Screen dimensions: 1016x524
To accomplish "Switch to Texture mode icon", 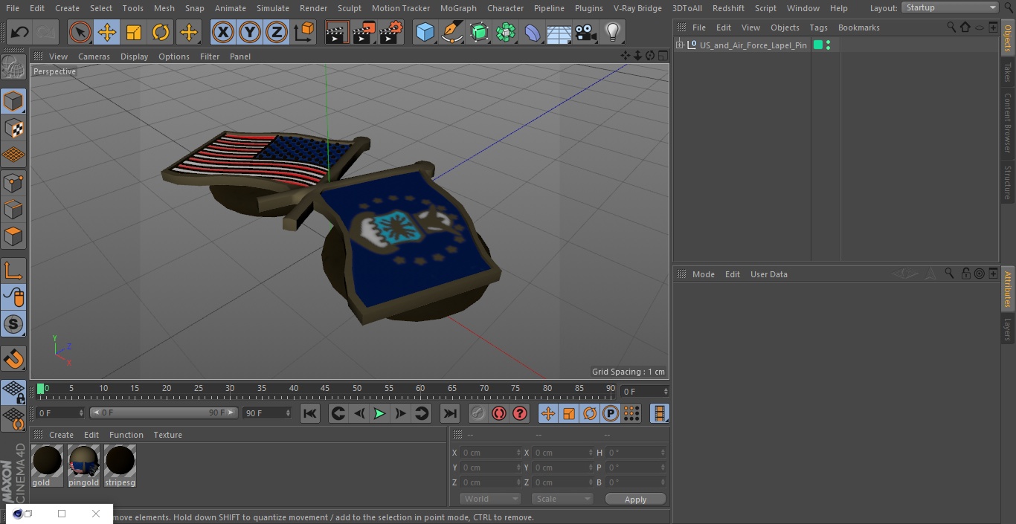I will coord(13,128).
